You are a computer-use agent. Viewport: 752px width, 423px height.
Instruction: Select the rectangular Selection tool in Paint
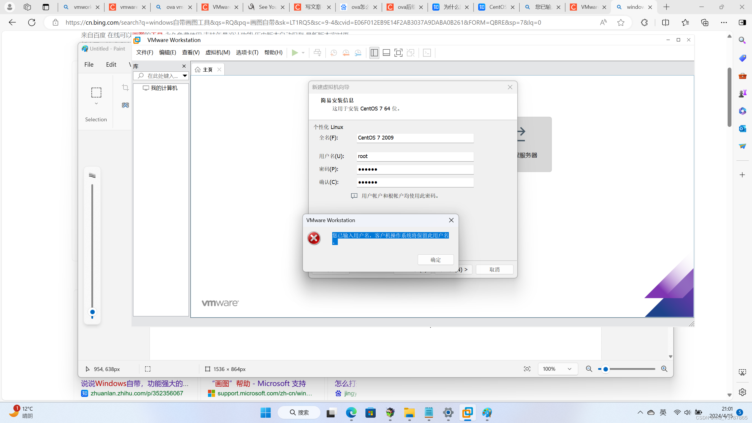[96, 93]
